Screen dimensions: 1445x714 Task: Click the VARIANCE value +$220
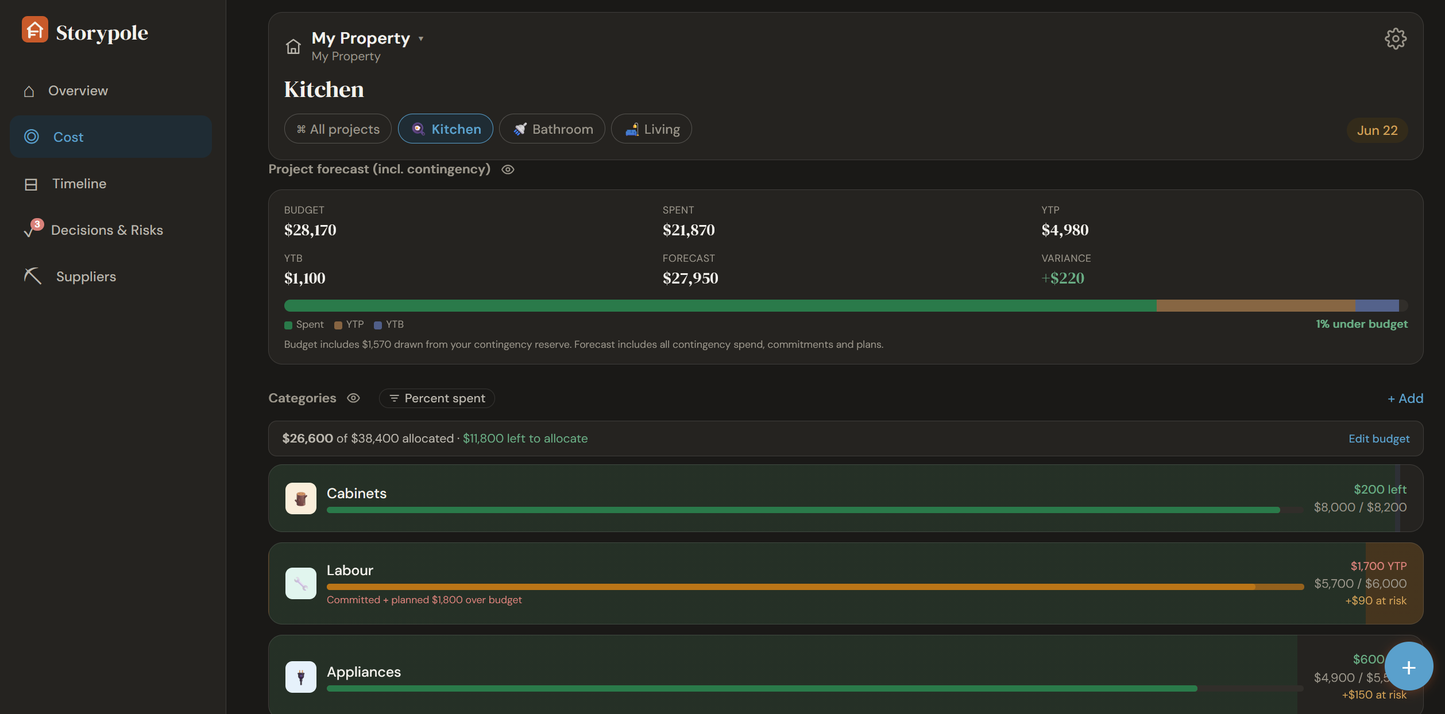pyautogui.click(x=1062, y=278)
